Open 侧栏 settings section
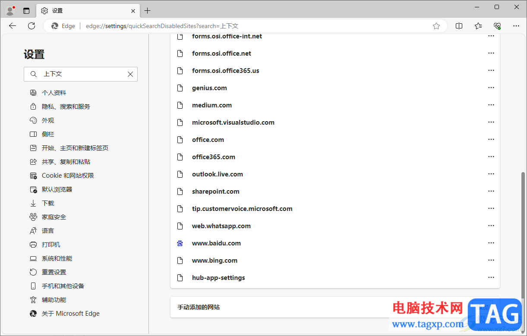Image resolution: width=527 pixels, height=336 pixels. [42, 134]
